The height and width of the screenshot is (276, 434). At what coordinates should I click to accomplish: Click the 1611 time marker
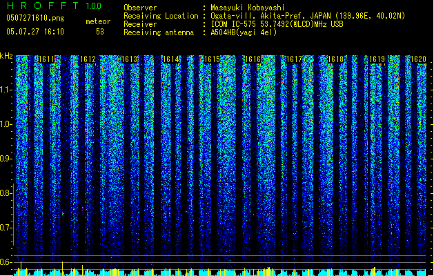[x=47, y=59]
